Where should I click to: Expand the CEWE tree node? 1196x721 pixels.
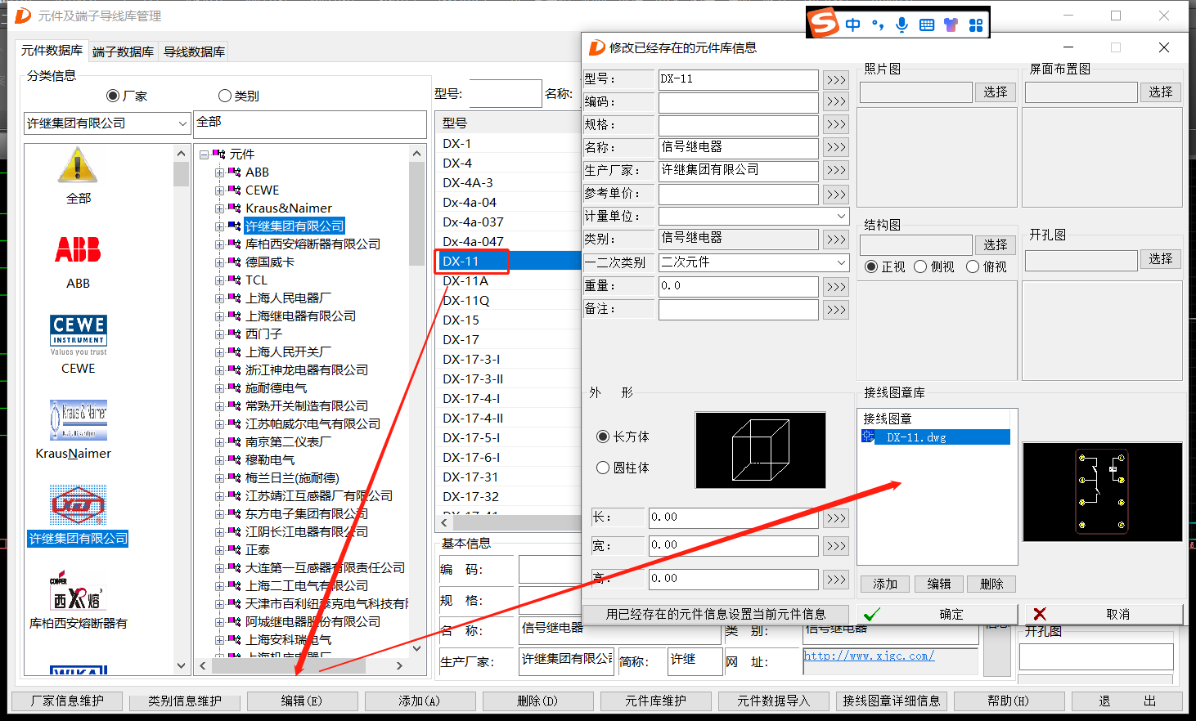point(219,190)
